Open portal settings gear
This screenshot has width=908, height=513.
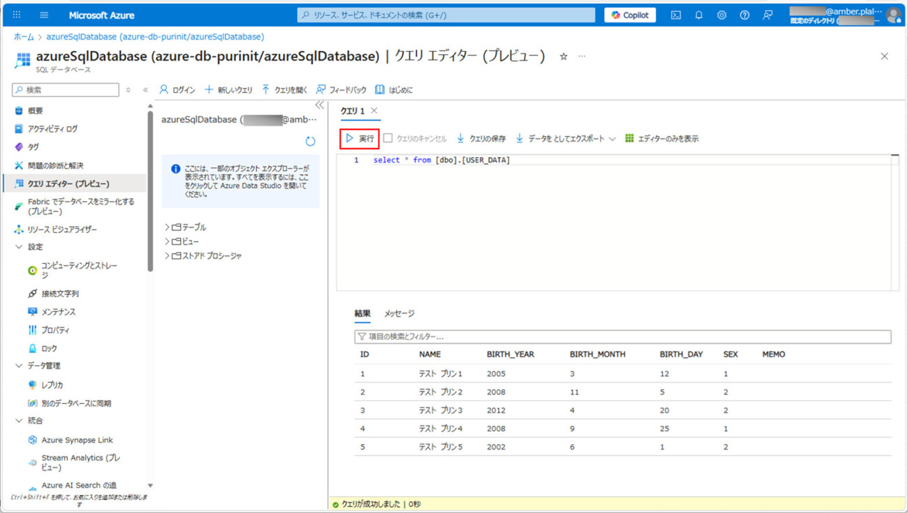[722, 15]
